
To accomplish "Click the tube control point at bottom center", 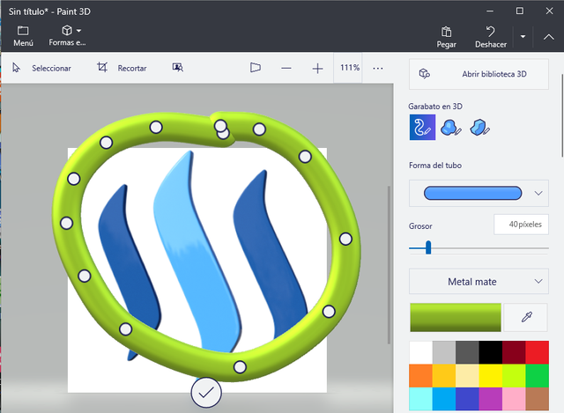I will 240,367.
